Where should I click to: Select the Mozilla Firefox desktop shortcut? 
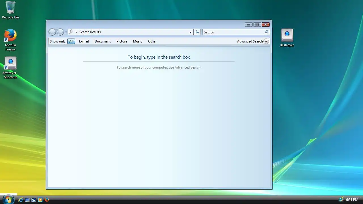(10, 40)
